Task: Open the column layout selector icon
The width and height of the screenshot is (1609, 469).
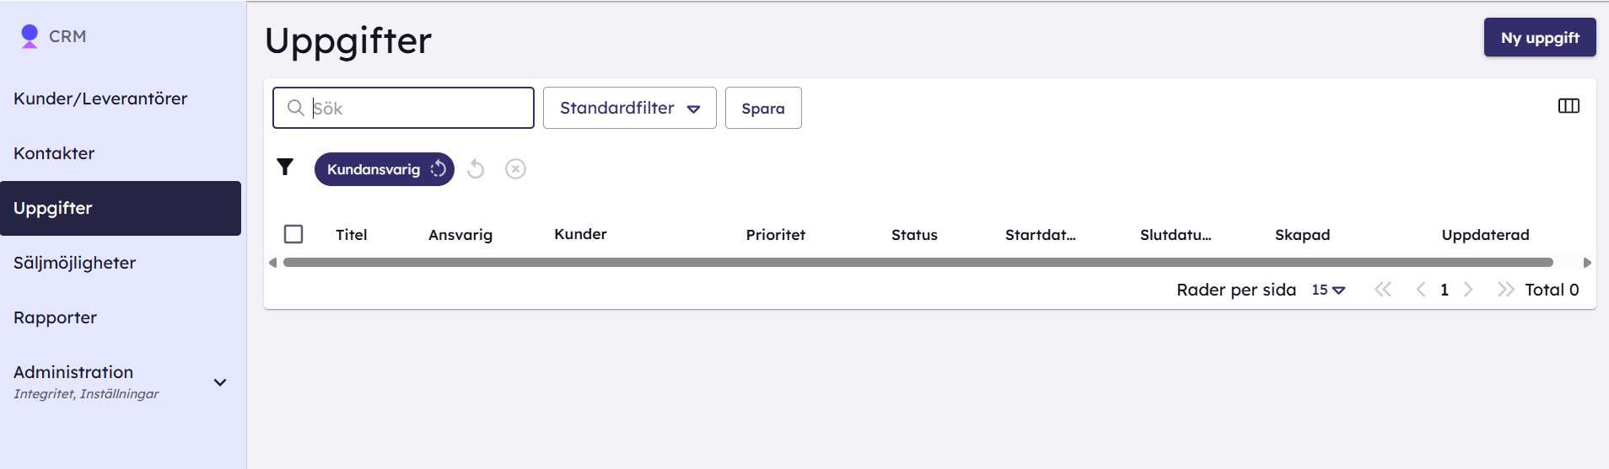Action: [1569, 106]
